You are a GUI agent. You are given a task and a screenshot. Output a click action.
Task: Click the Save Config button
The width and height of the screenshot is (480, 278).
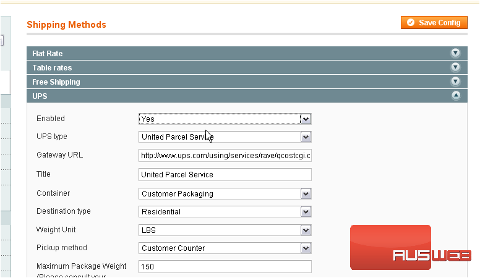434,23
